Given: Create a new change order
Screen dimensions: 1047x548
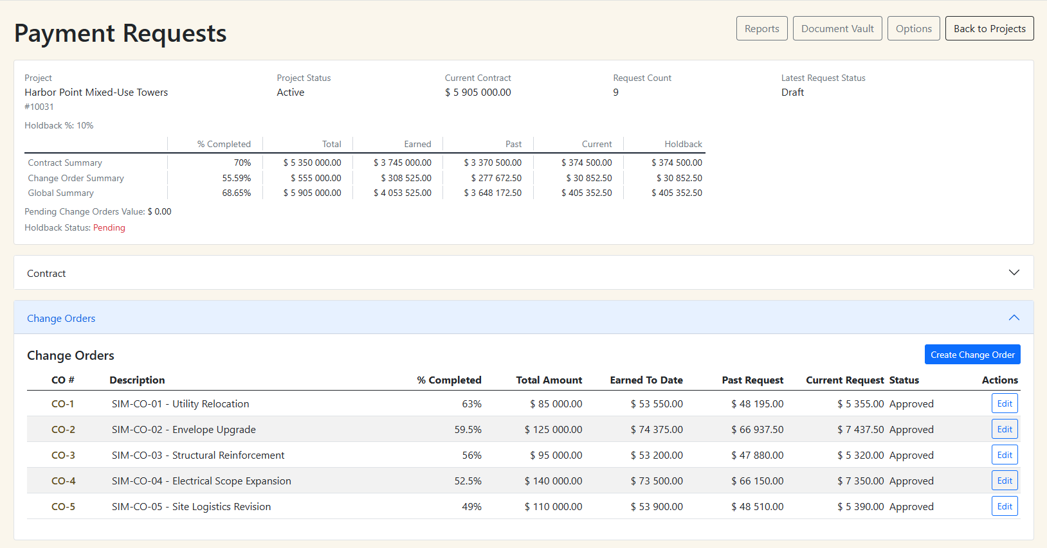Looking at the screenshot, I should [x=972, y=355].
